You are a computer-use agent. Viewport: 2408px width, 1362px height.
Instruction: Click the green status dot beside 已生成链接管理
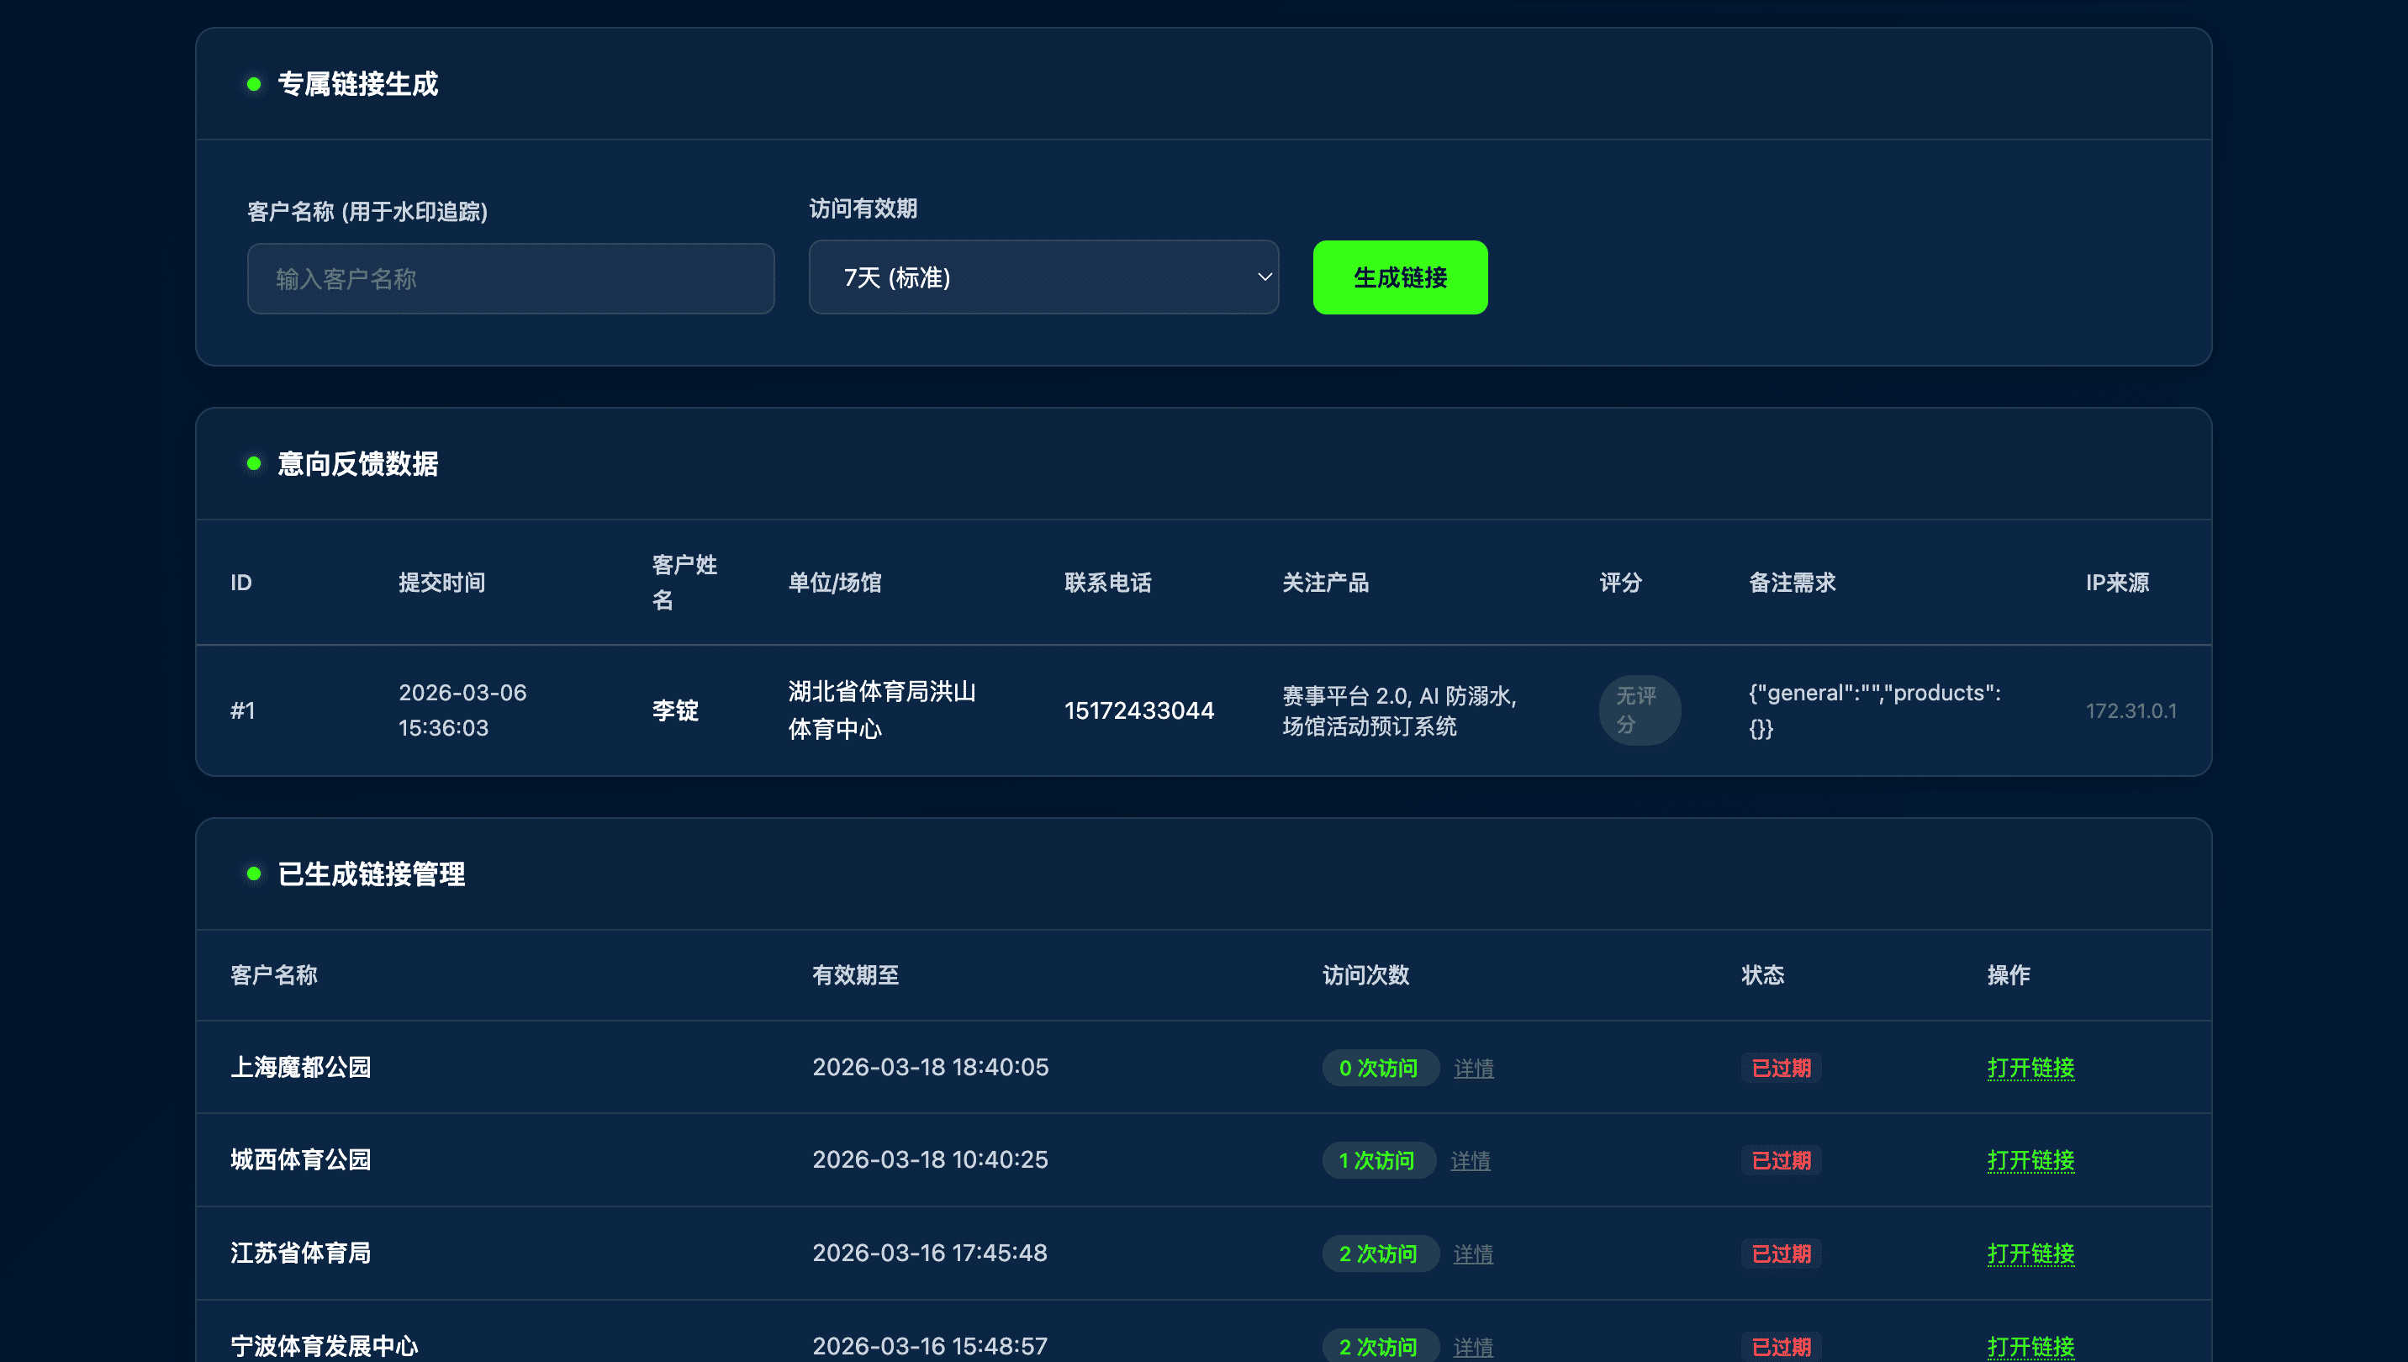pyautogui.click(x=252, y=873)
